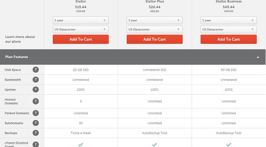Open the Stellar plan term dropdown
266x147 pixels.
[x=81, y=20]
